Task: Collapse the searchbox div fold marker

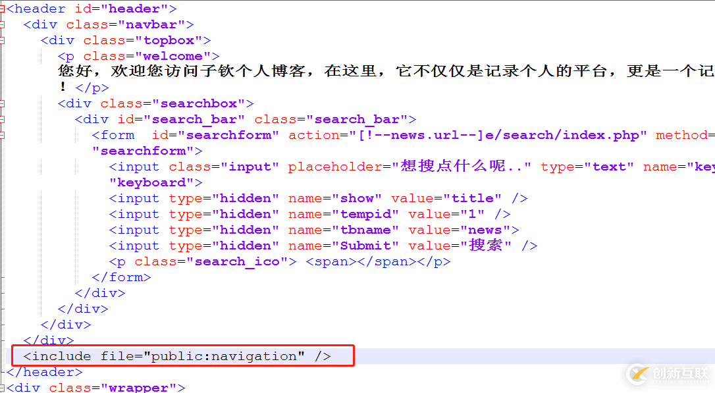Action: (x=2, y=103)
